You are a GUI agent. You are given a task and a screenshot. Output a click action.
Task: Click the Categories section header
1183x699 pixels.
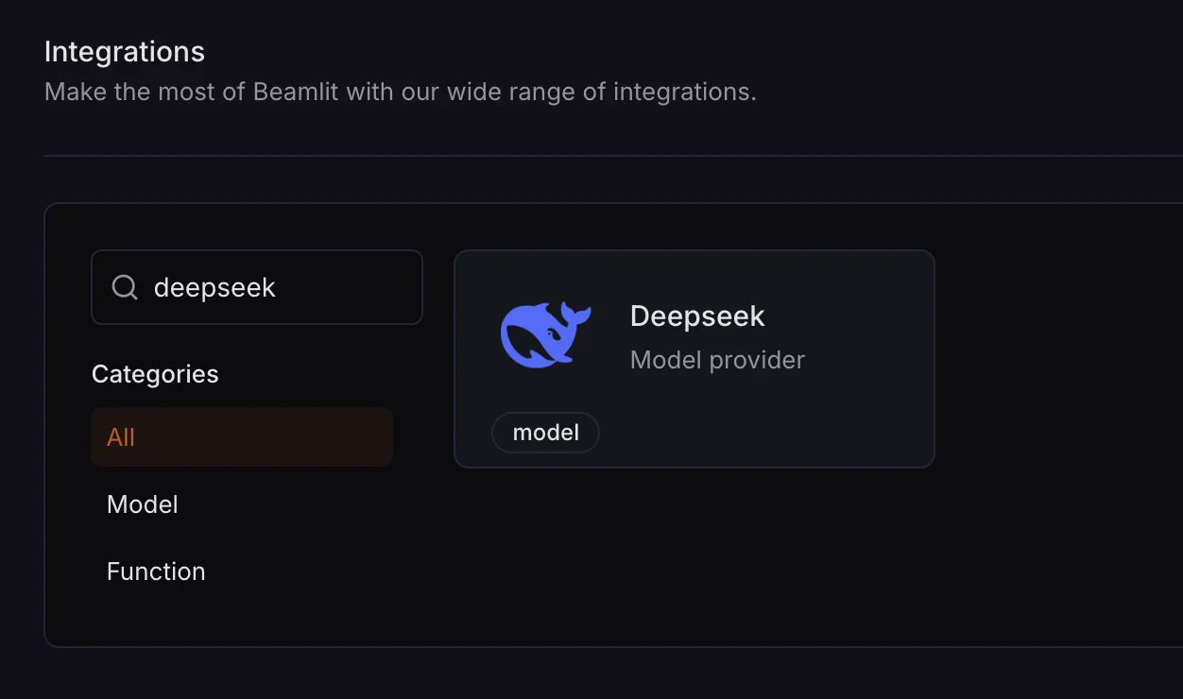click(155, 374)
